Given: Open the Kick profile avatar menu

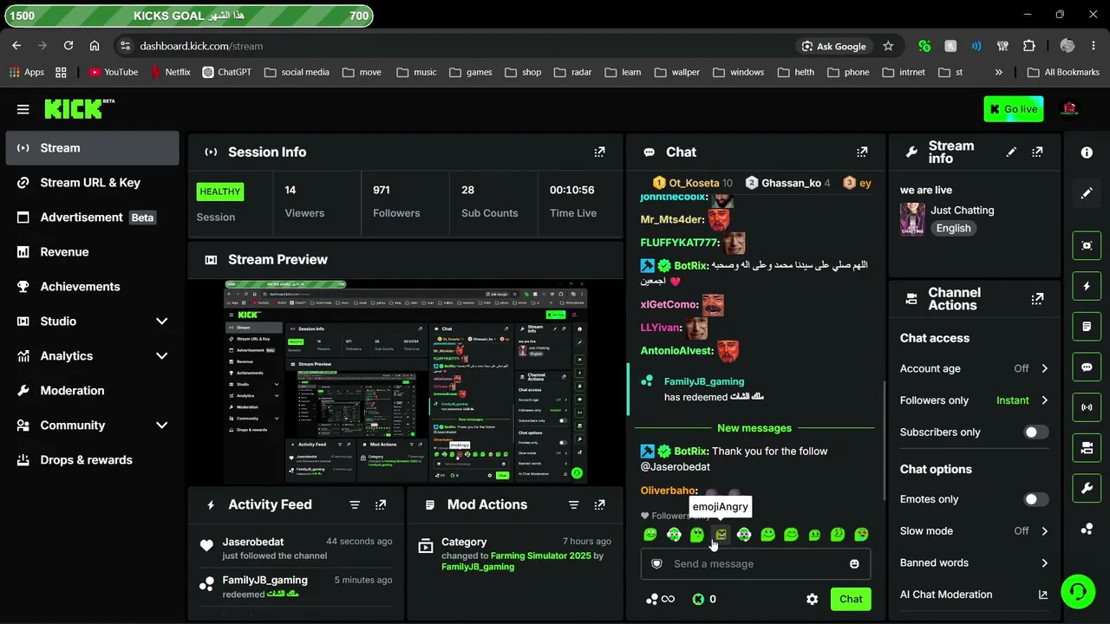Looking at the screenshot, I should (x=1069, y=109).
